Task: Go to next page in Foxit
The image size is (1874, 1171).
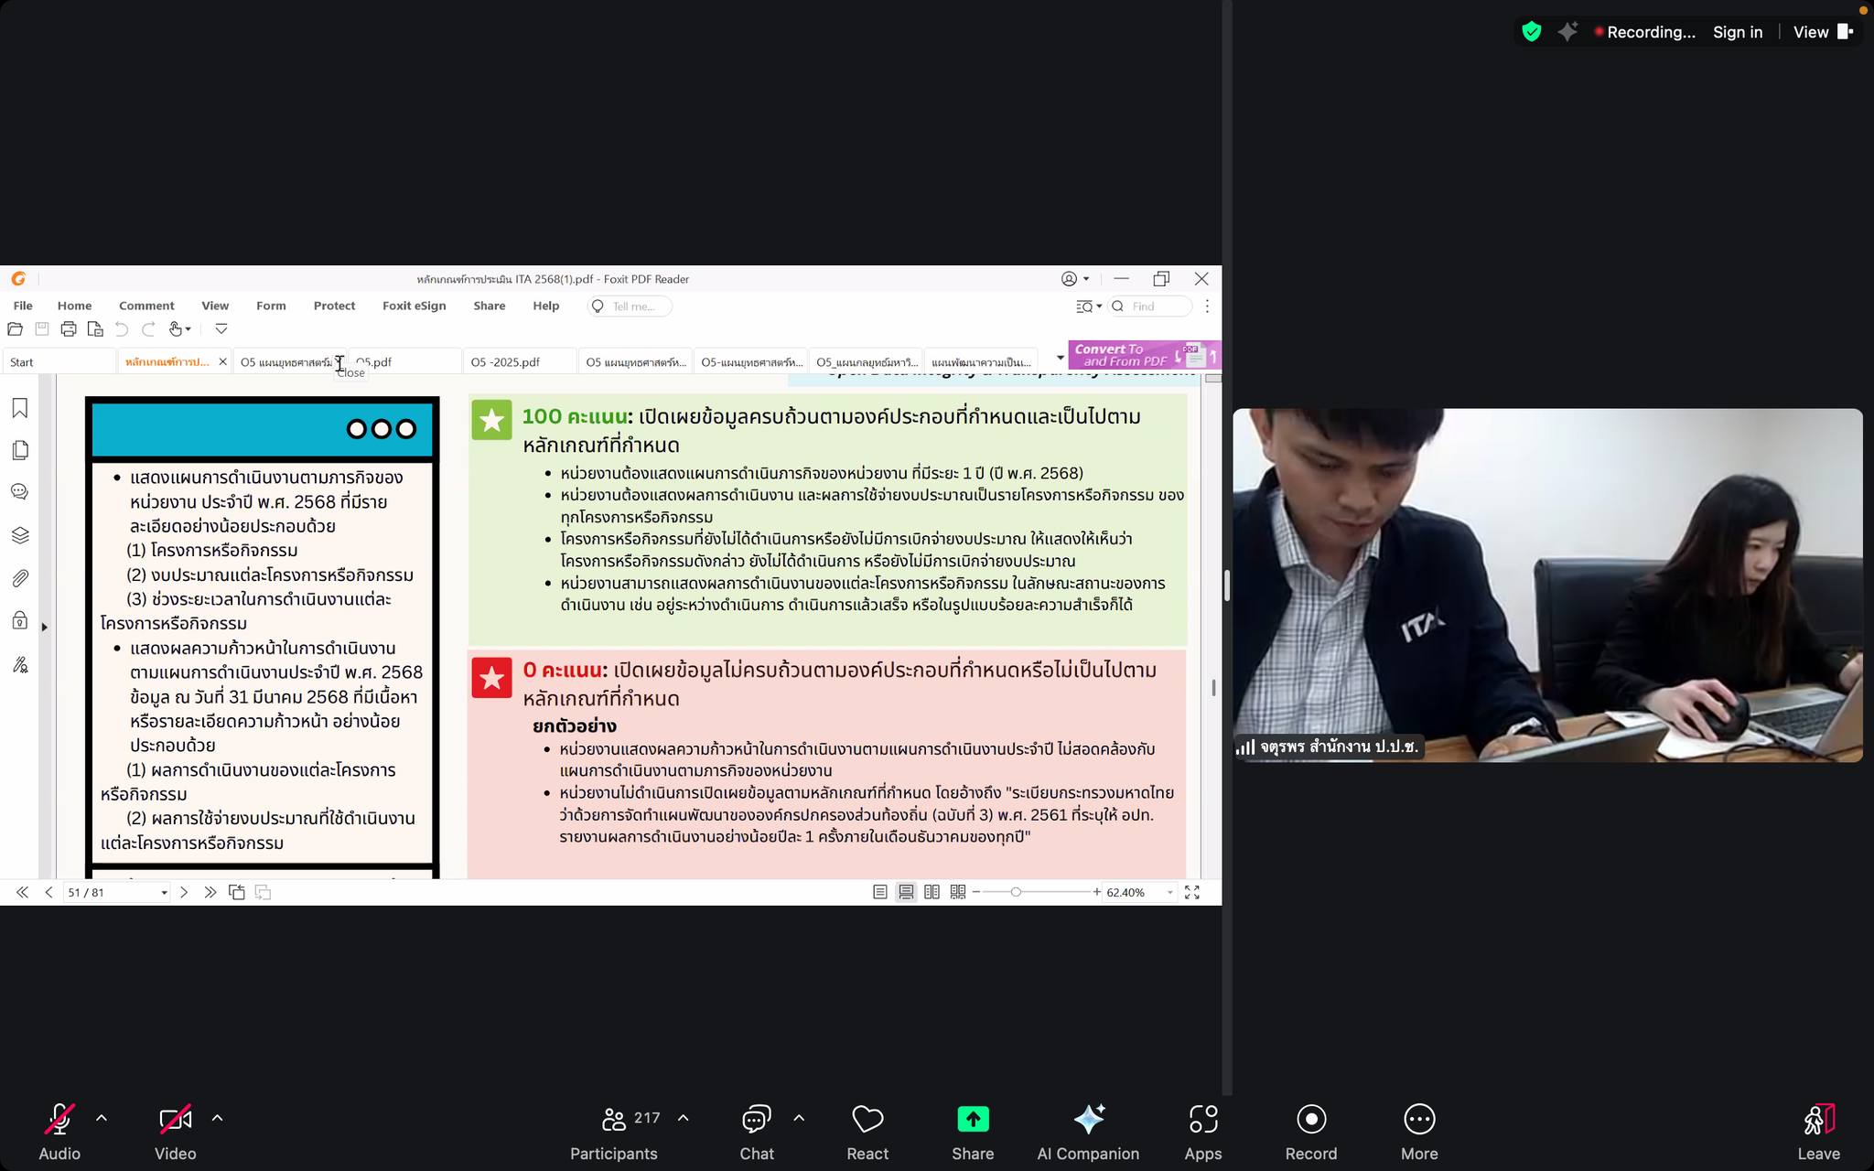Action: pyautogui.click(x=183, y=892)
